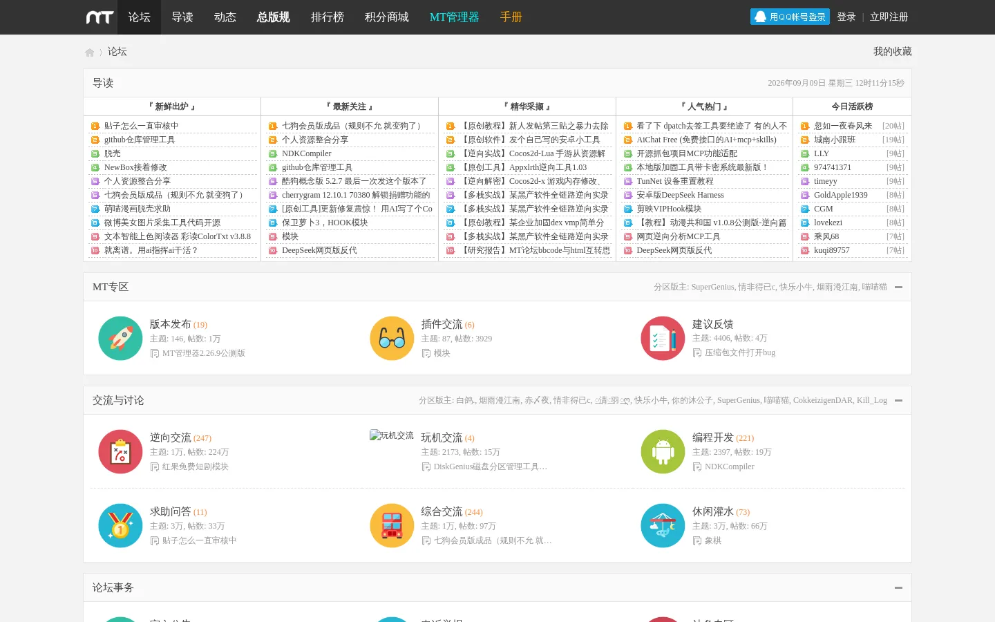The height and width of the screenshot is (622, 995).
Task: Open the 手册 navigation link
Action: point(511,17)
